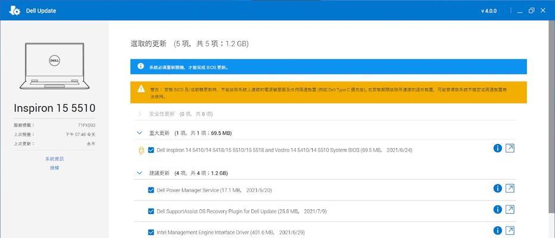
Task: Click the lock icon beside the BIOS update
Action: [x=141, y=151]
